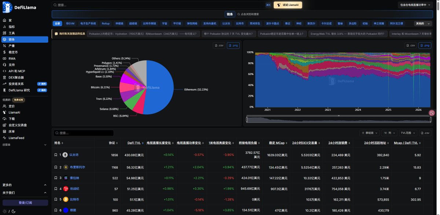Open DEX聚合器 sidebar icon

[x=4, y=77]
